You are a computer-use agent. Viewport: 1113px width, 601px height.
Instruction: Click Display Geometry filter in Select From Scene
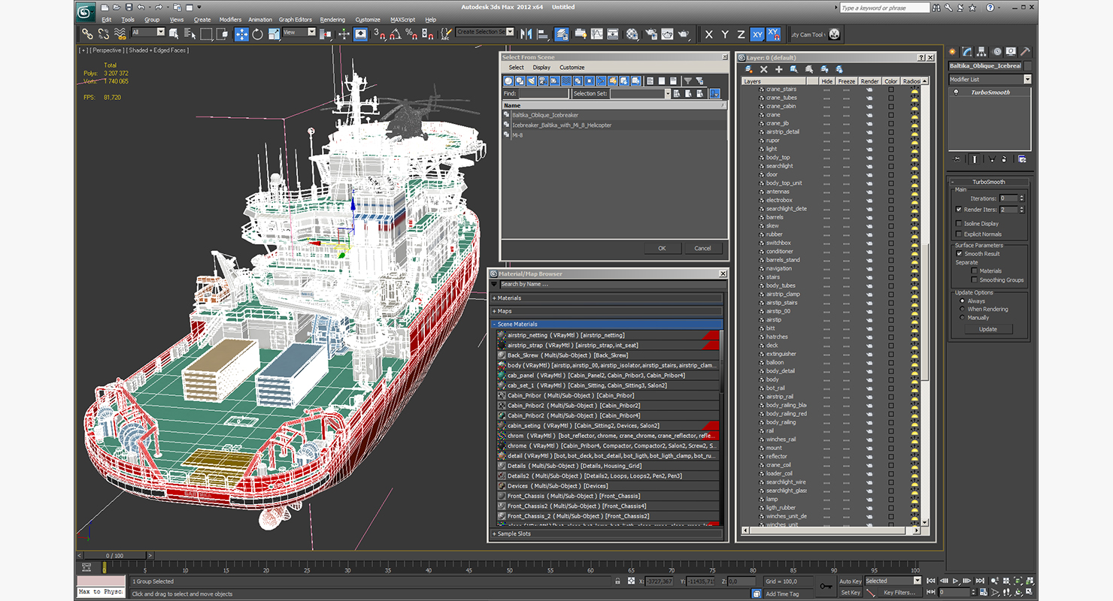[x=508, y=80]
